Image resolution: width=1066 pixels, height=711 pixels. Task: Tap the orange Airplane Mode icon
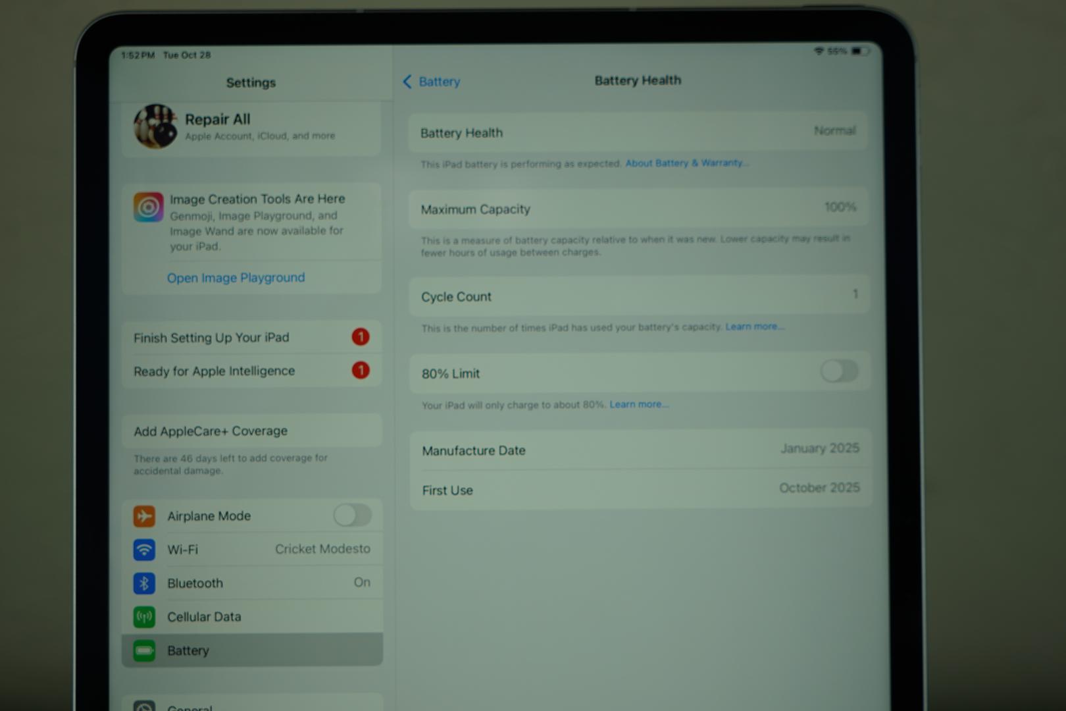point(144,516)
